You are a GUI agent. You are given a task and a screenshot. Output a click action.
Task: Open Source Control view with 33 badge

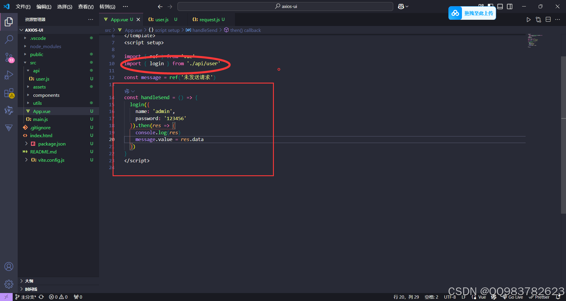point(9,57)
